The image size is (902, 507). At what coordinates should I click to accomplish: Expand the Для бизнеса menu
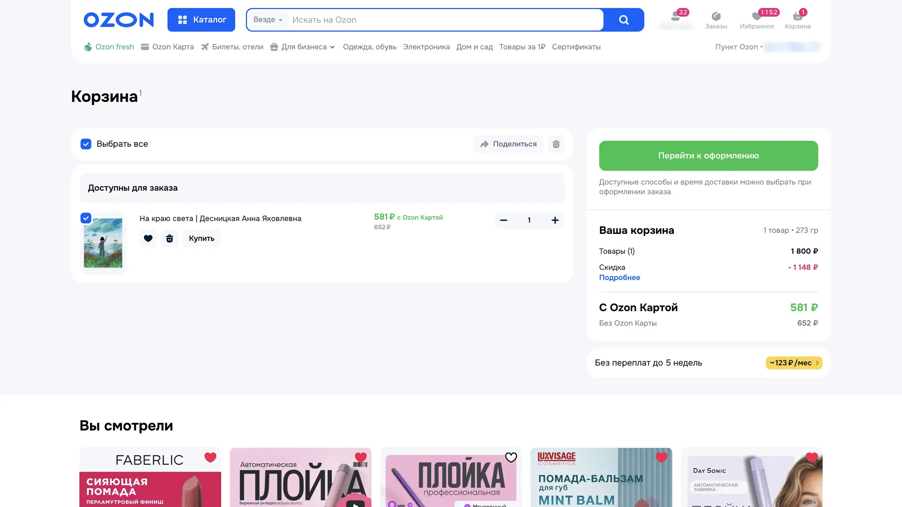[303, 47]
